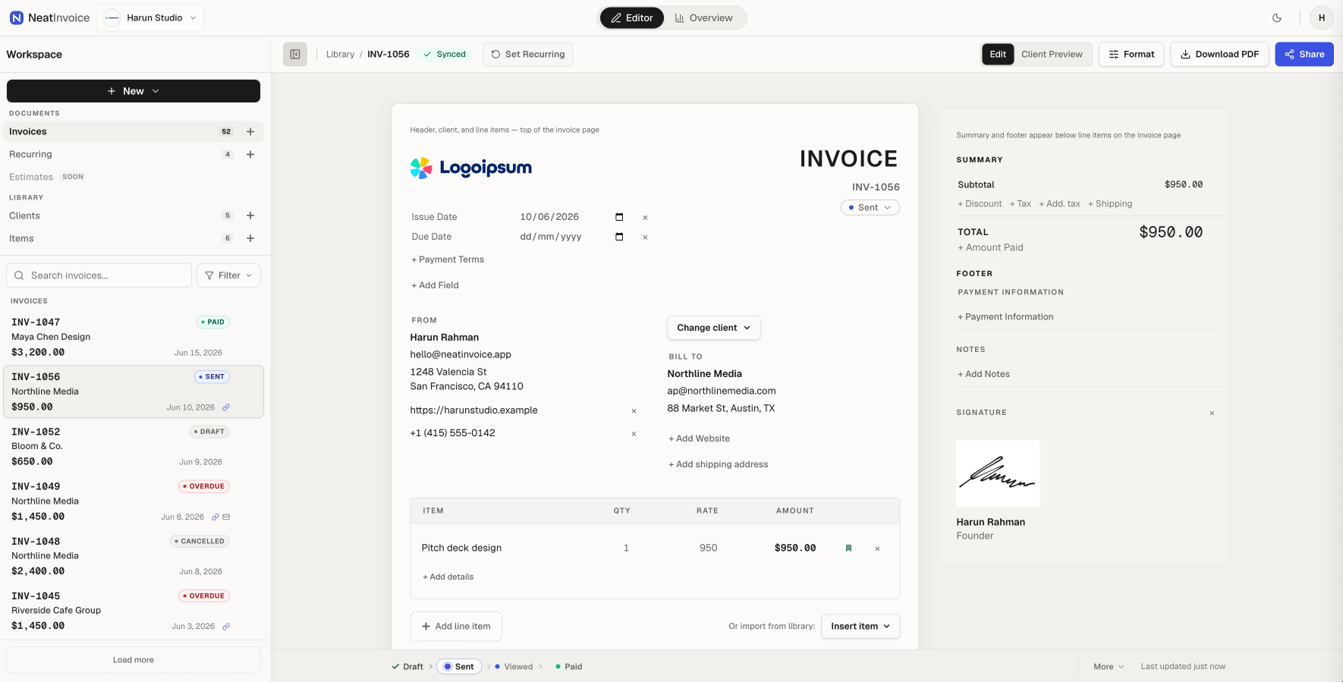Open cancelled invoice INV-1048
The width and height of the screenshot is (1343, 682).
click(134, 556)
